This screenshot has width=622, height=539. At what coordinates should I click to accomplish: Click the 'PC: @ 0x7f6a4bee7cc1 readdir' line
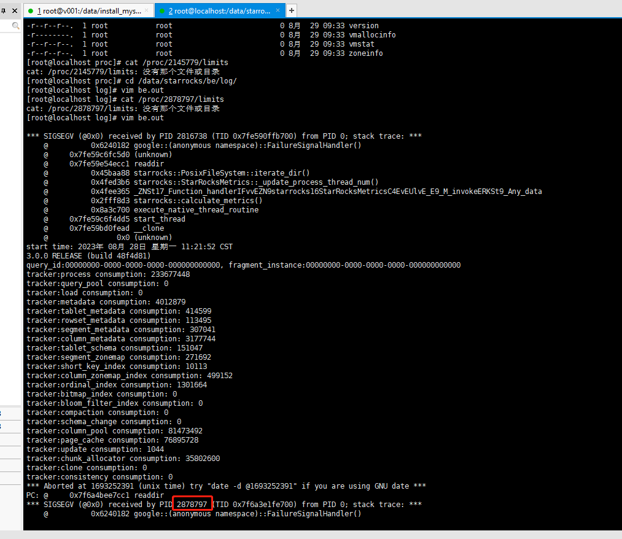click(95, 495)
